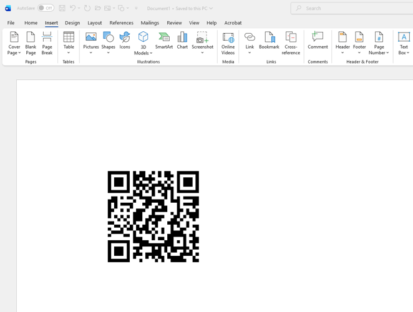Click the picture icon in quick access toolbar

point(107,8)
